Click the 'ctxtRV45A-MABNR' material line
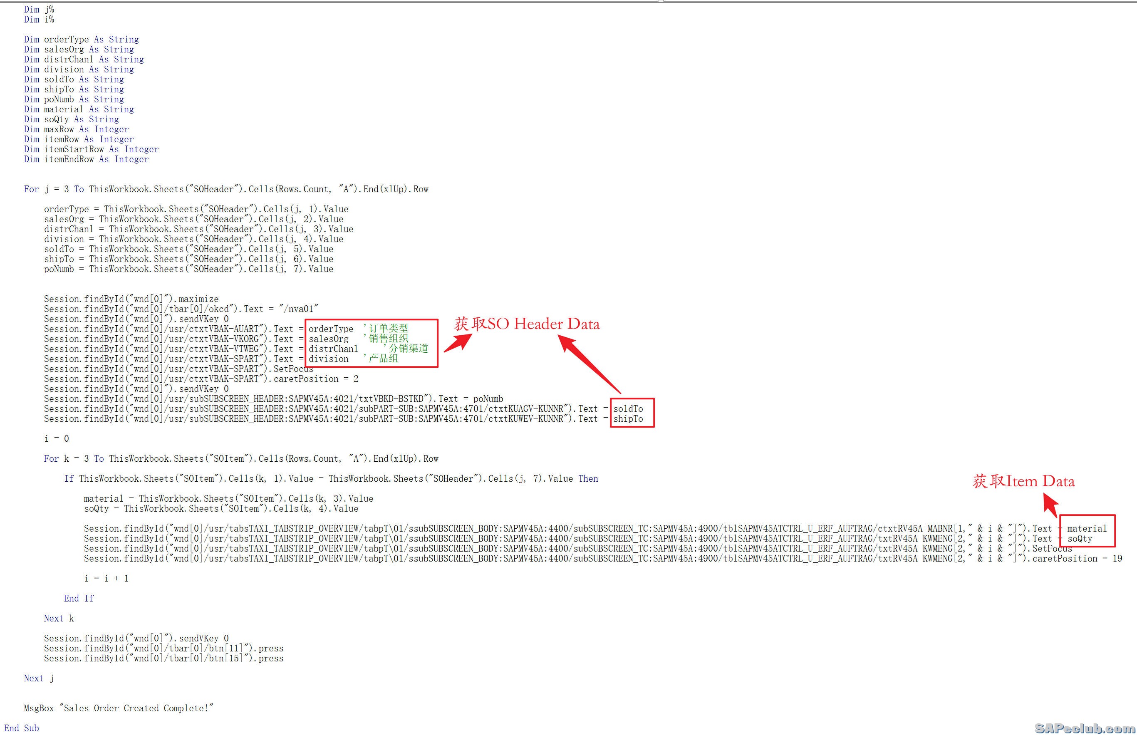Viewport: 1137px width, 735px height. click(x=595, y=529)
